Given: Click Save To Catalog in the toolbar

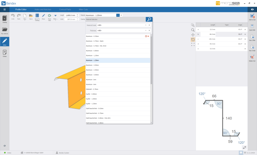Looking at the screenshot, I should [x=37, y=16].
